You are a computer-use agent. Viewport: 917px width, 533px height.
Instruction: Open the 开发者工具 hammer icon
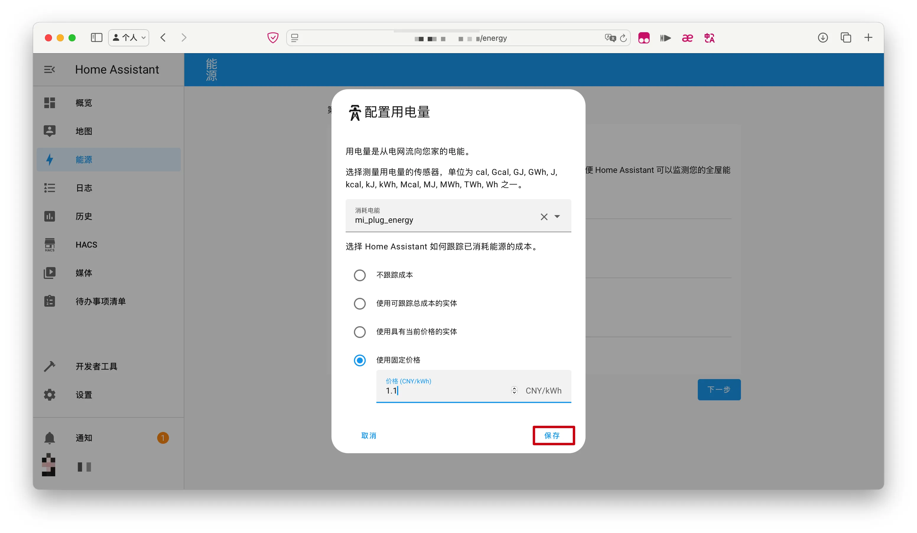point(50,366)
